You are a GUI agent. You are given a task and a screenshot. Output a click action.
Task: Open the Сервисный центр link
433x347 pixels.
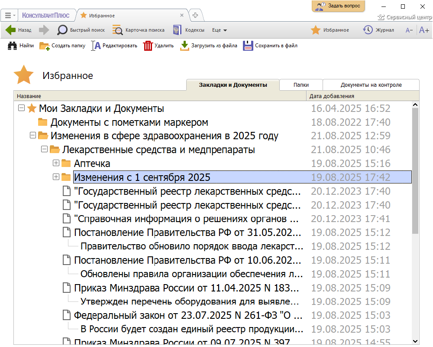[404, 17]
